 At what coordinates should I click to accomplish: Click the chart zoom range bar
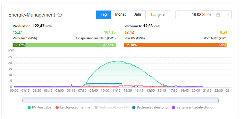coord(121,101)
